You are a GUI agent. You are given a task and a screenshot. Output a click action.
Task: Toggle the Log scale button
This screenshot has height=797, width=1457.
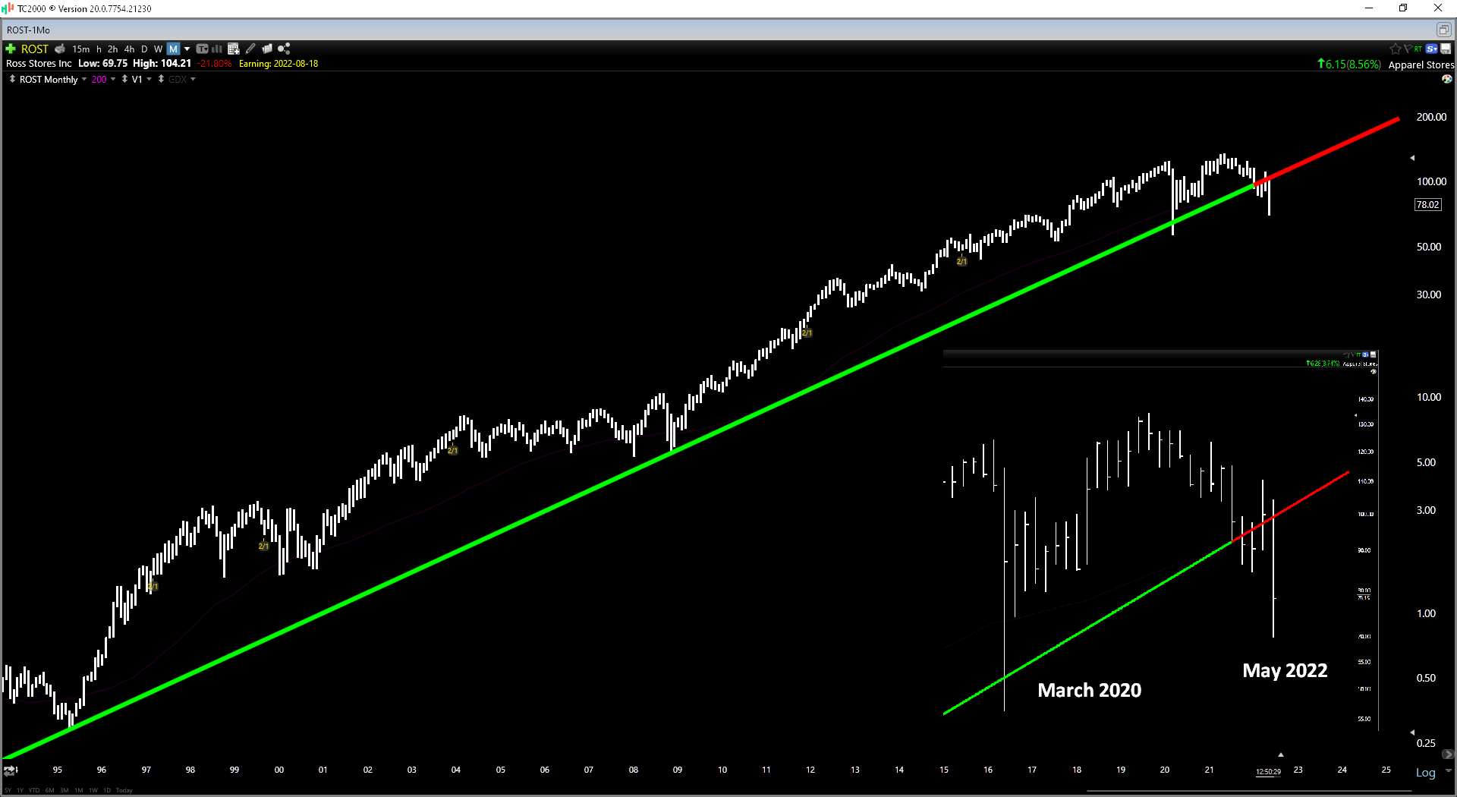pyautogui.click(x=1425, y=773)
